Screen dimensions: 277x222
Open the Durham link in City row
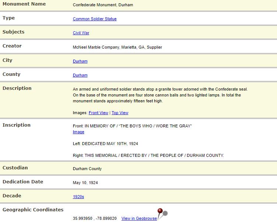click(80, 61)
